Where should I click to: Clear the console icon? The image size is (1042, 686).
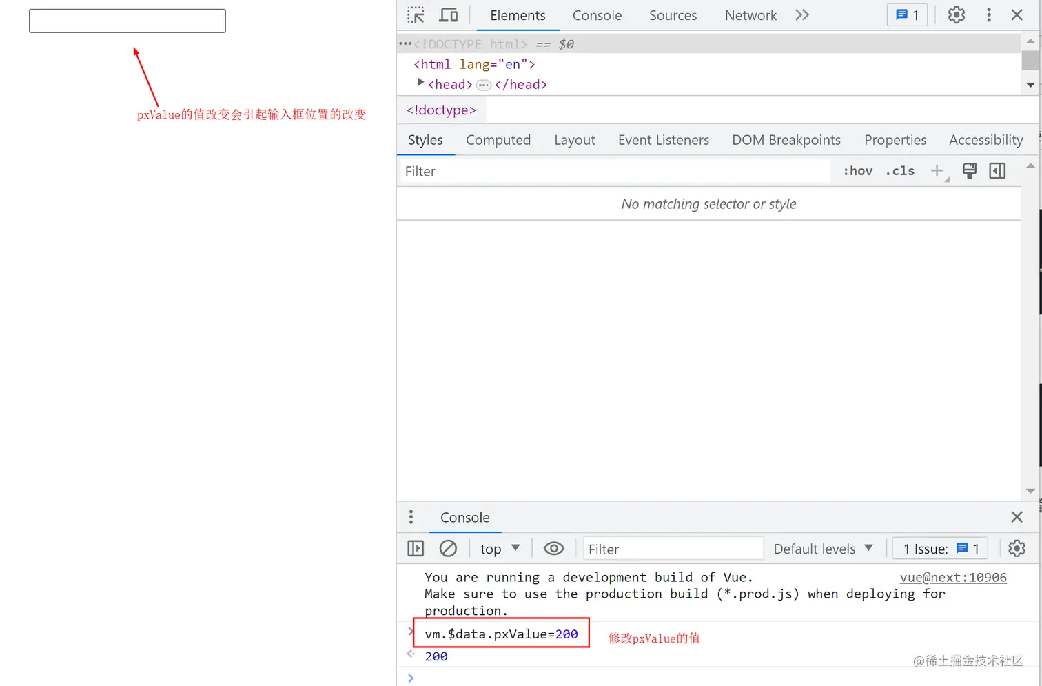[x=448, y=549]
